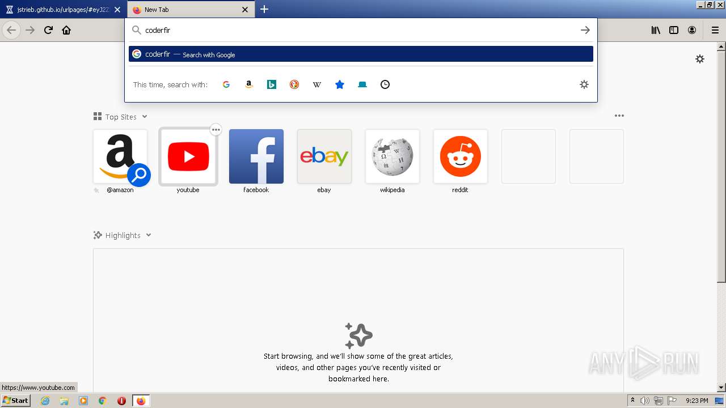Click the Forward navigation arrow
The height and width of the screenshot is (408, 726).
30,30
